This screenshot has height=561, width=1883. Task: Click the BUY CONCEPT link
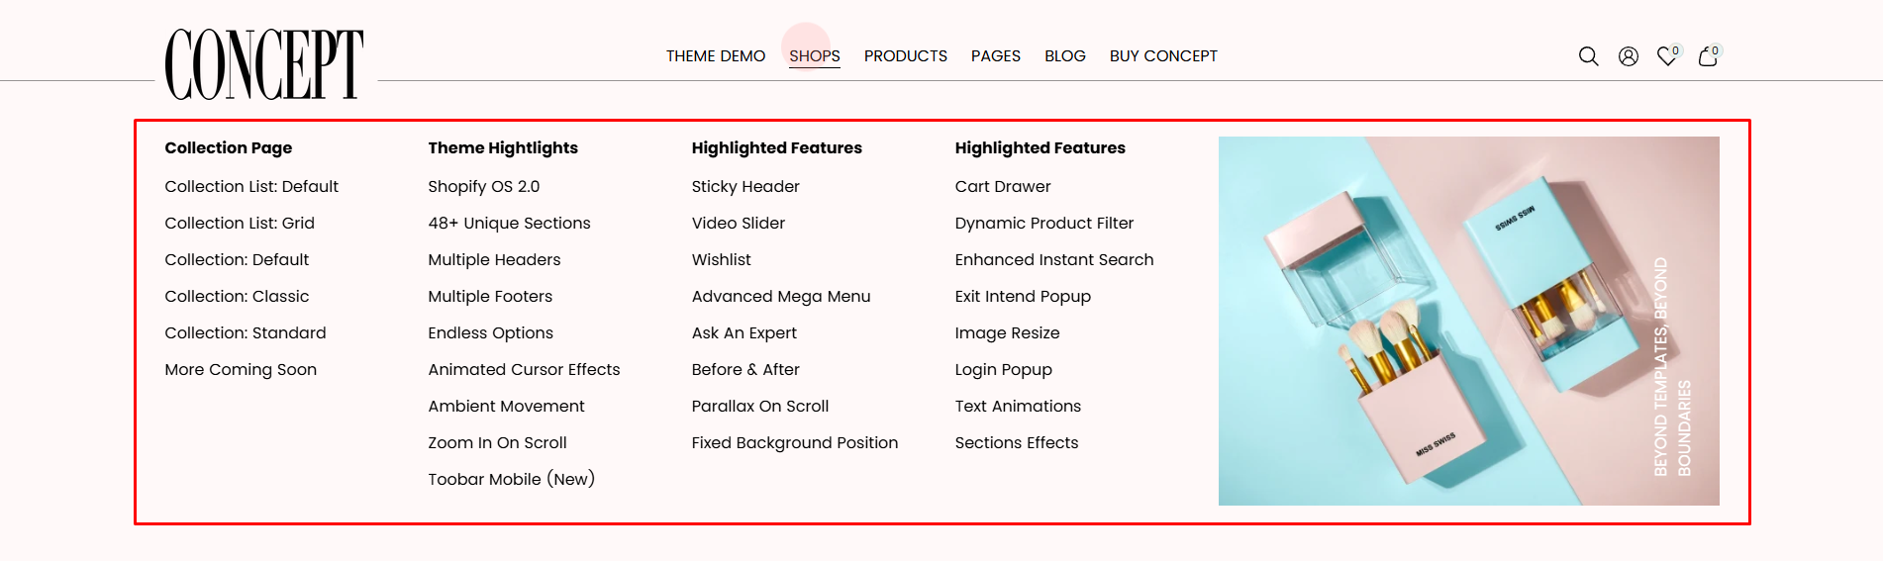tap(1163, 56)
